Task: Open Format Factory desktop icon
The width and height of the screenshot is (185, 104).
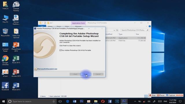Action: coord(16,6)
